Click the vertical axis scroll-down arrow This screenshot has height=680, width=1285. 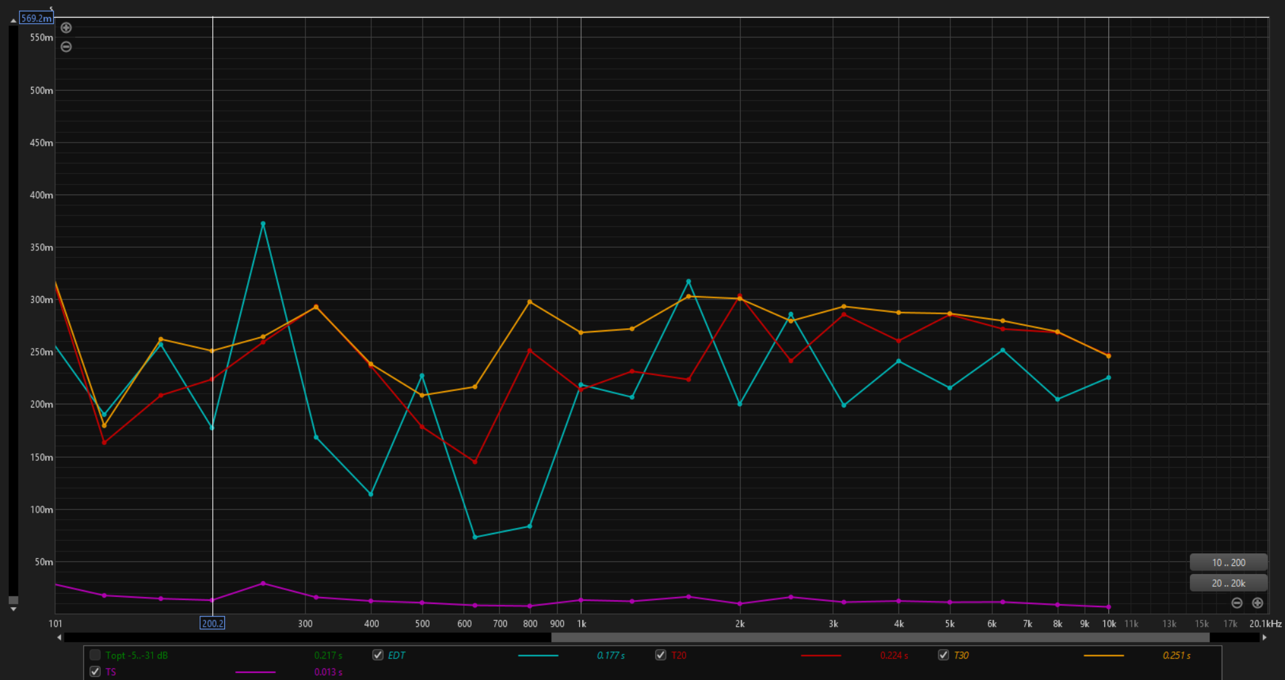point(13,609)
